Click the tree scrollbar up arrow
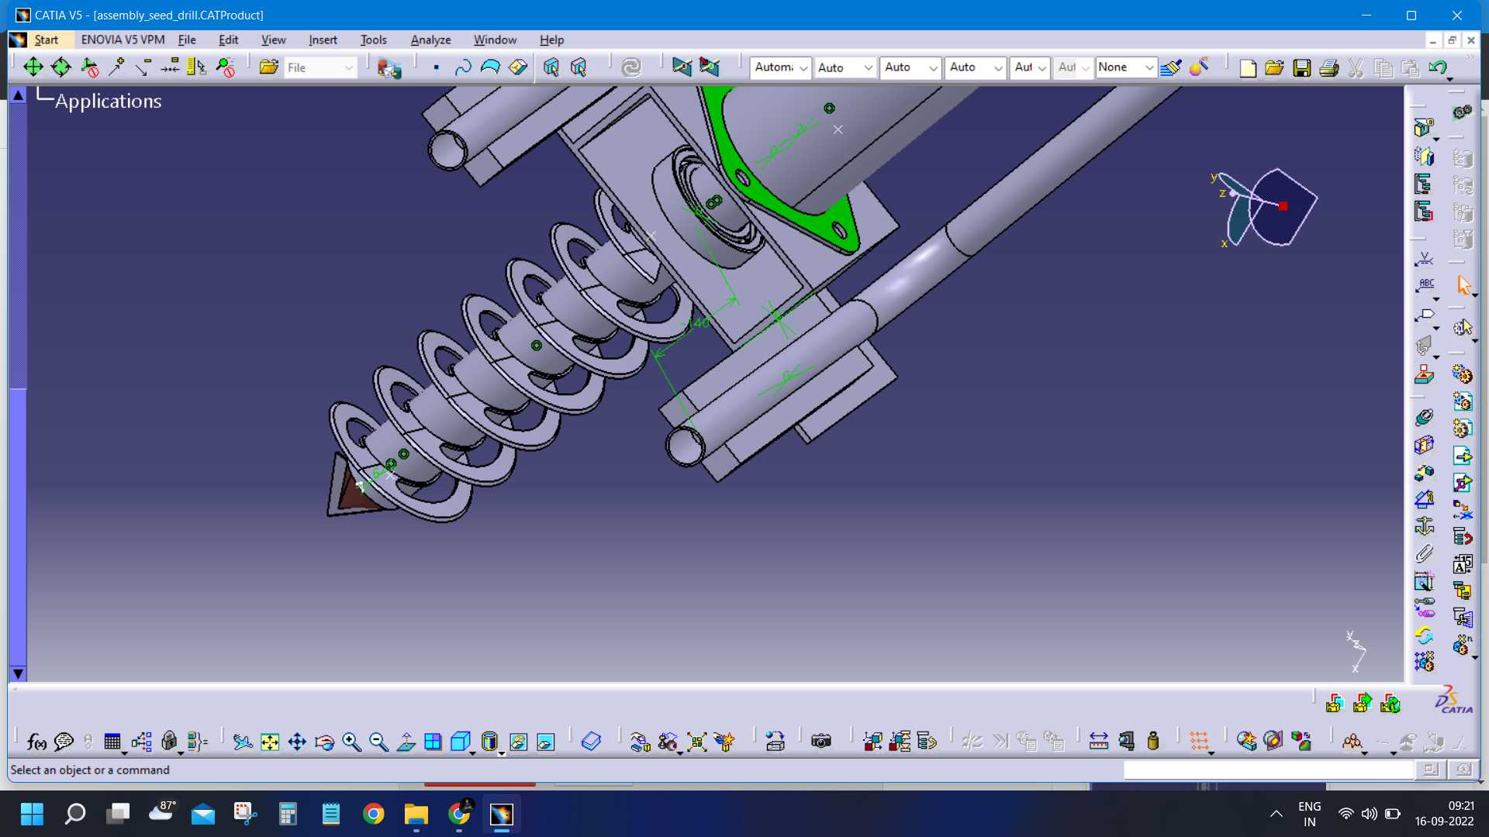Image resolution: width=1489 pixels, height=837 pixels. pos(18,95)
